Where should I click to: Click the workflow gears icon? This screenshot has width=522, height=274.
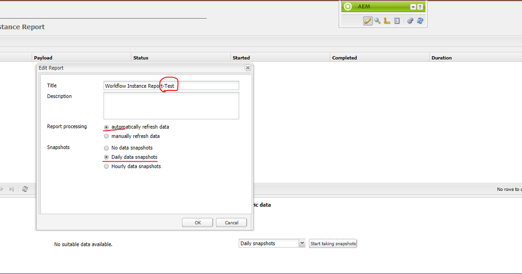pyautogui.click(x=410, y=21)
